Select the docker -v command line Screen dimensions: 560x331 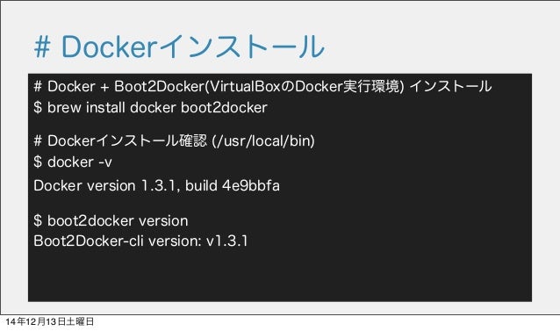tap(73, 162)
